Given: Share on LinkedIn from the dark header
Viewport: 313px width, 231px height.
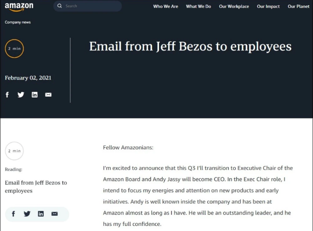Looking at the screenshot, I should point(35,95).
